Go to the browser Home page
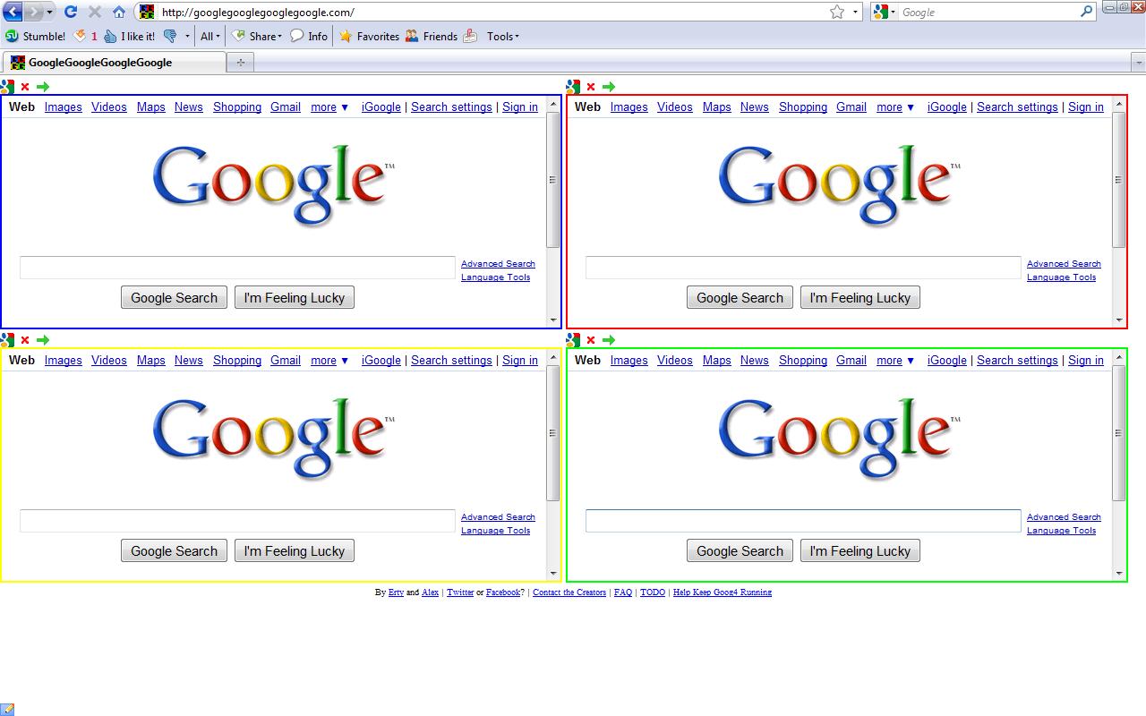1146x716 pixels. click(118, 12)
